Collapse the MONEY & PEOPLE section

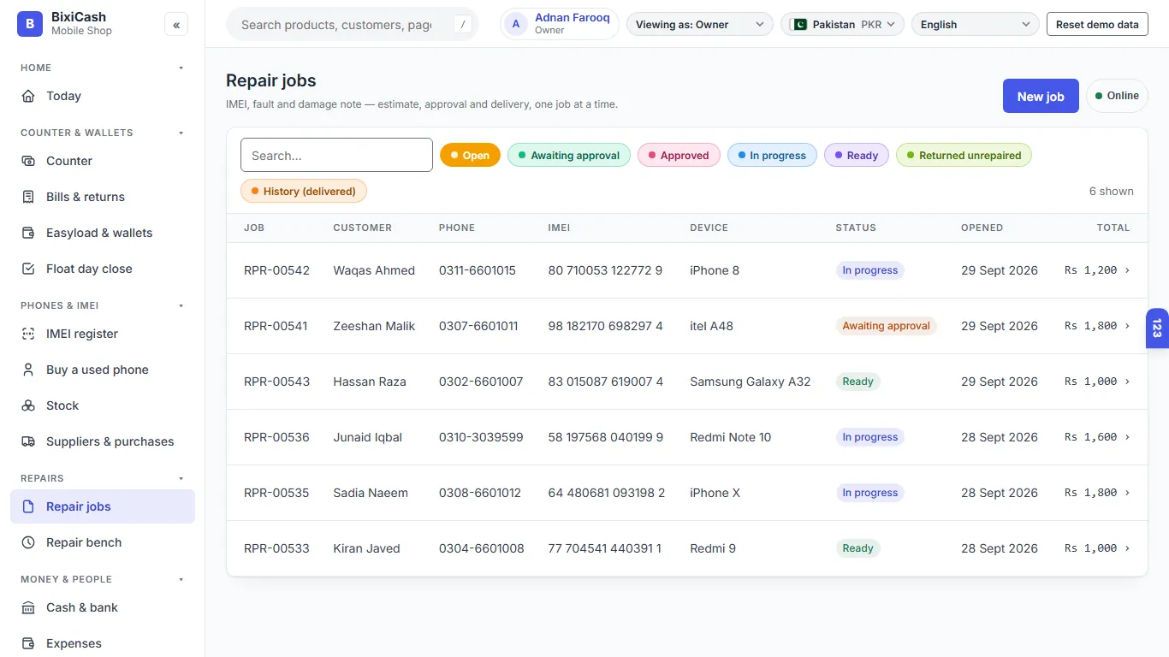[181, 579]
